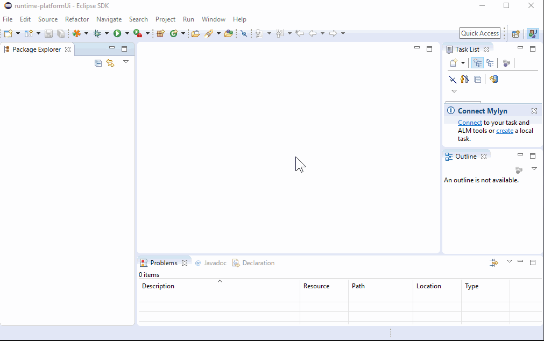Image resolution: width=544 pixels, height=341 pixels.
Task: Click the Save disk icon
Action: pos(48,33)
